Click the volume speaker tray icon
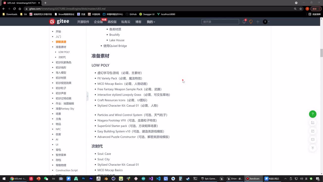This screenshot has height=182, width=323. (x=301, y=178)
